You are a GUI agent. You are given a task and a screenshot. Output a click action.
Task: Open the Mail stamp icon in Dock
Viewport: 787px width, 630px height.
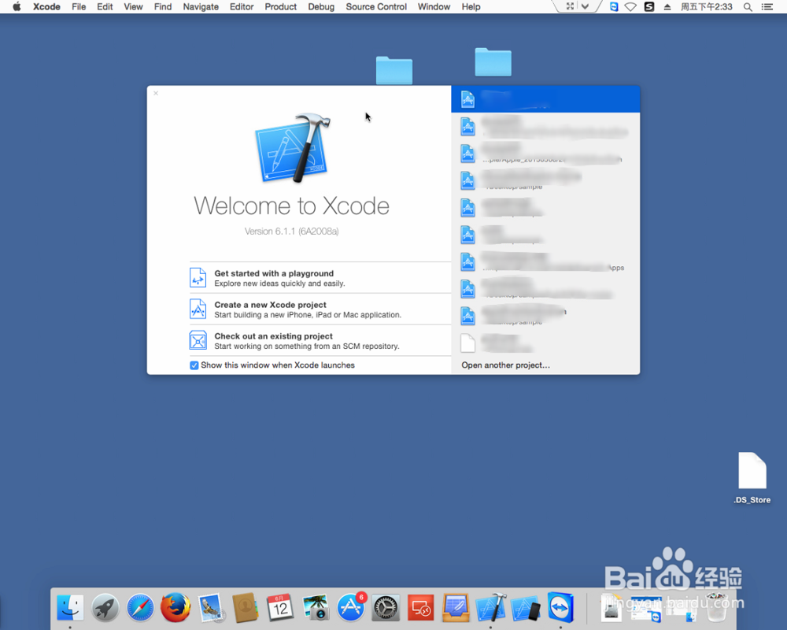211,607
